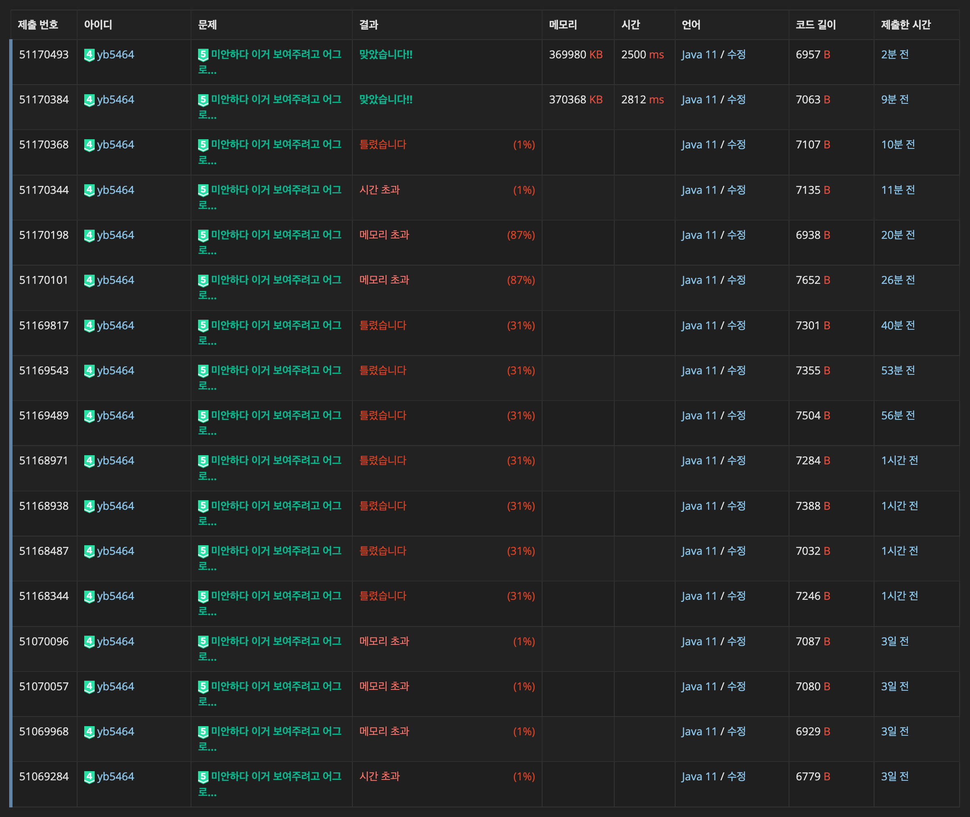Open Java 11 source for submission 51070057
970x817 pixels.
click(x=699, y=687)
